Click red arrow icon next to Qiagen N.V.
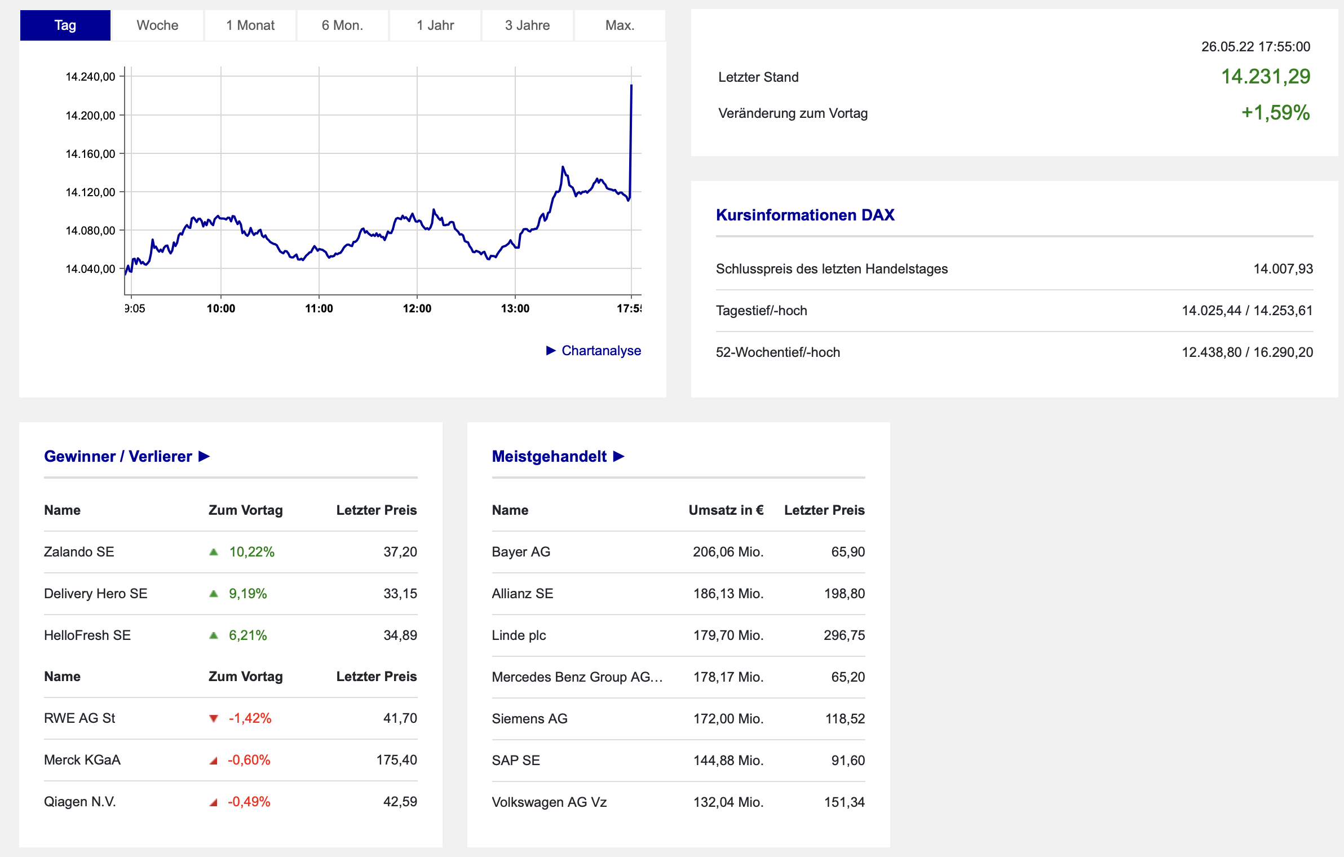The image size is (1344, 857). click(214, 802)
